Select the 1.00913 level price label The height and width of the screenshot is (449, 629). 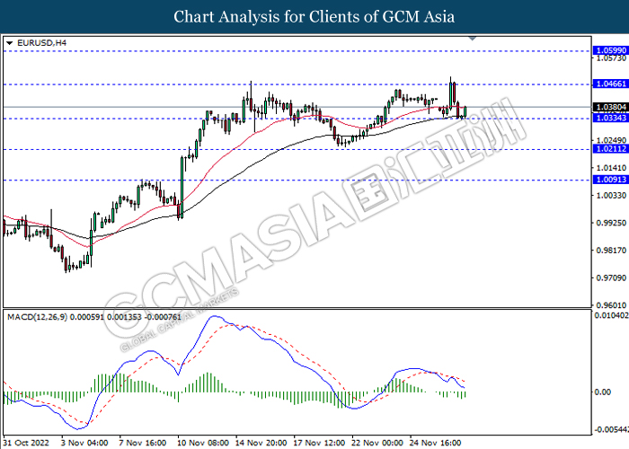[x=610, y=180]
